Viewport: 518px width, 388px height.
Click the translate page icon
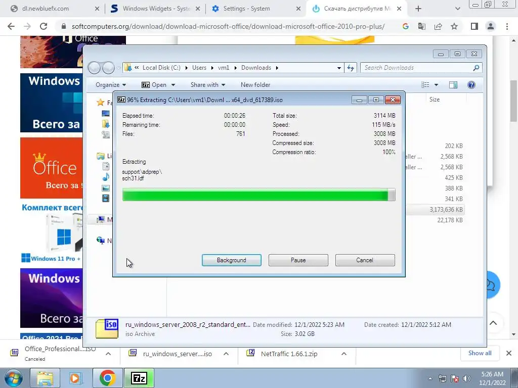tap(421, 26)
